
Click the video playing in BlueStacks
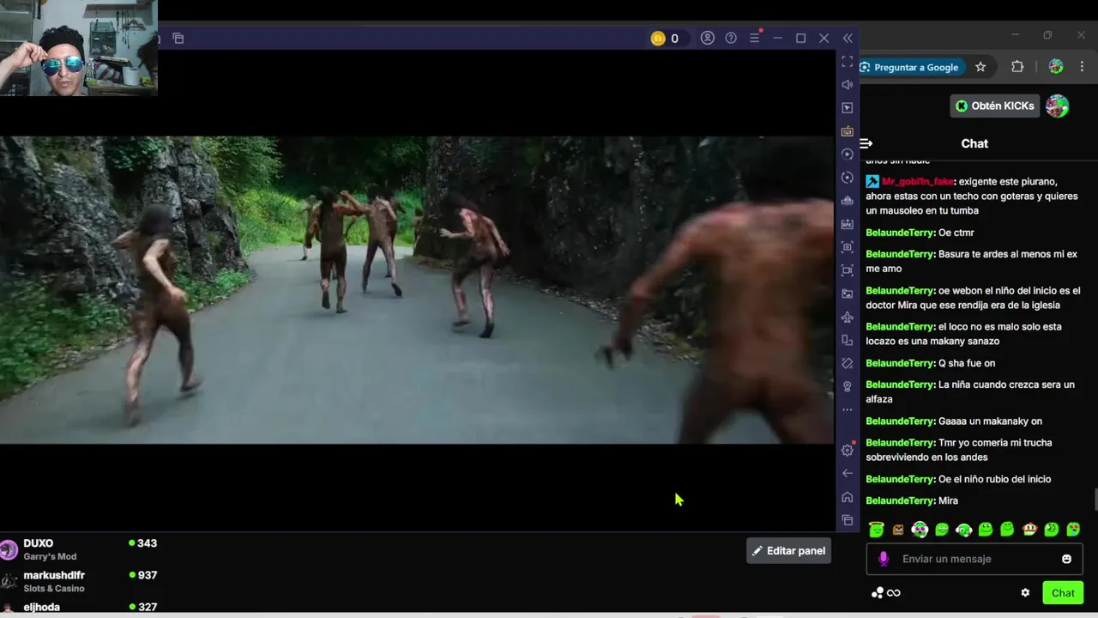coord(417,290)
